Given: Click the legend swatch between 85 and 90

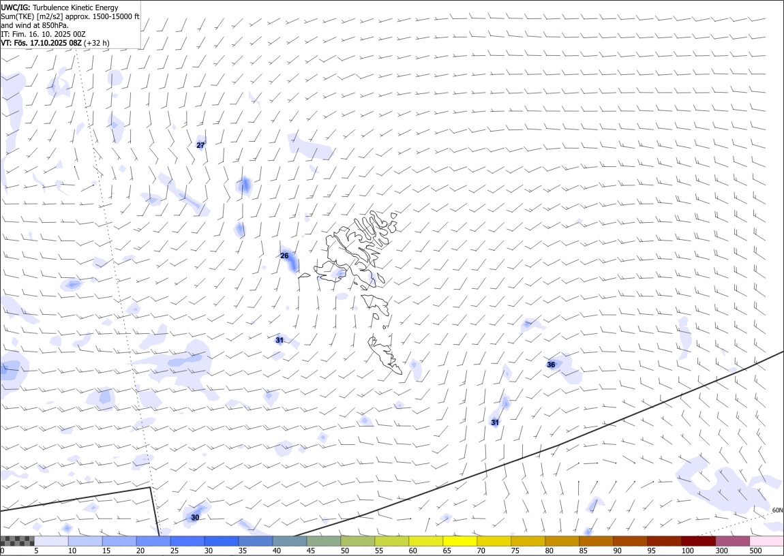Looking at the screenshot, I should point(596,541).
